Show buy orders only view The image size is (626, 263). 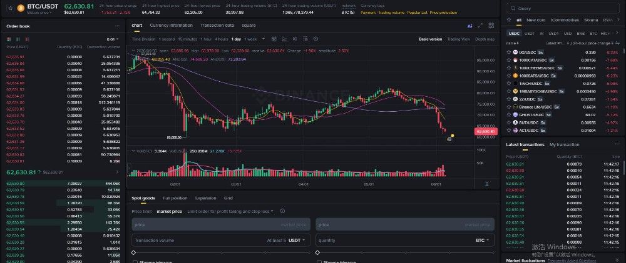pos(18,39)
